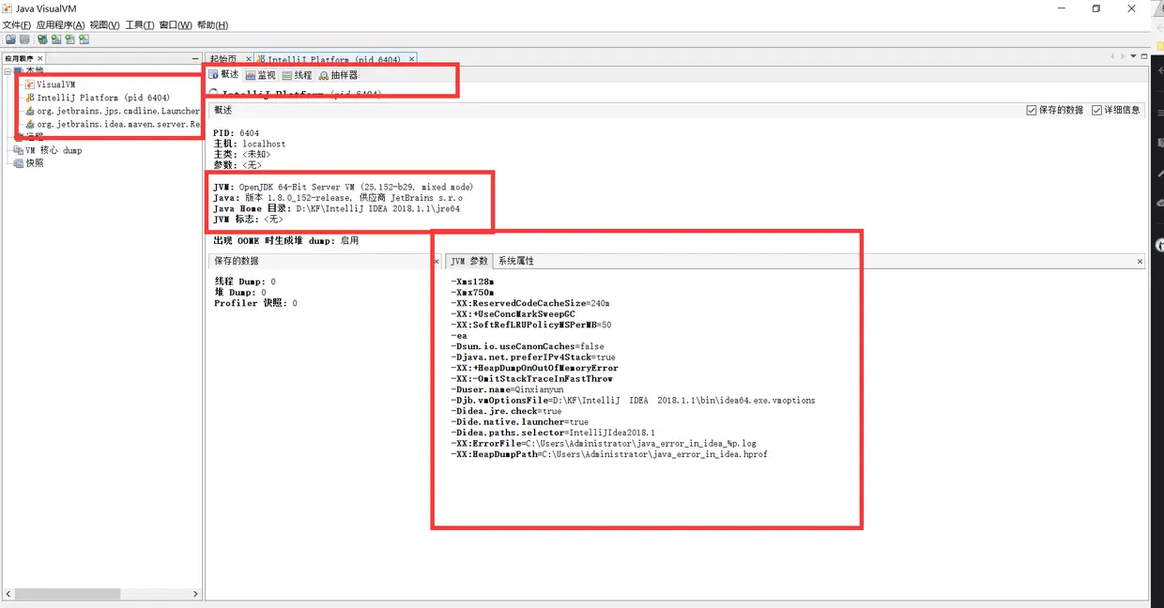Click the Save Snapshot toolbar icon

pos(24,39)
